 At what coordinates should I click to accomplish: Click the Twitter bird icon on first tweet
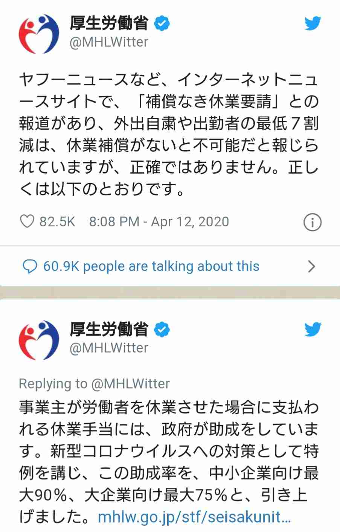click(312, 24)
